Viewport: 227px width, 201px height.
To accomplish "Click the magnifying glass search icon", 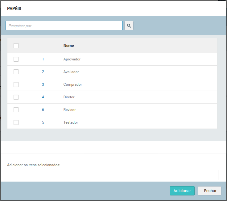I will 129,26.
